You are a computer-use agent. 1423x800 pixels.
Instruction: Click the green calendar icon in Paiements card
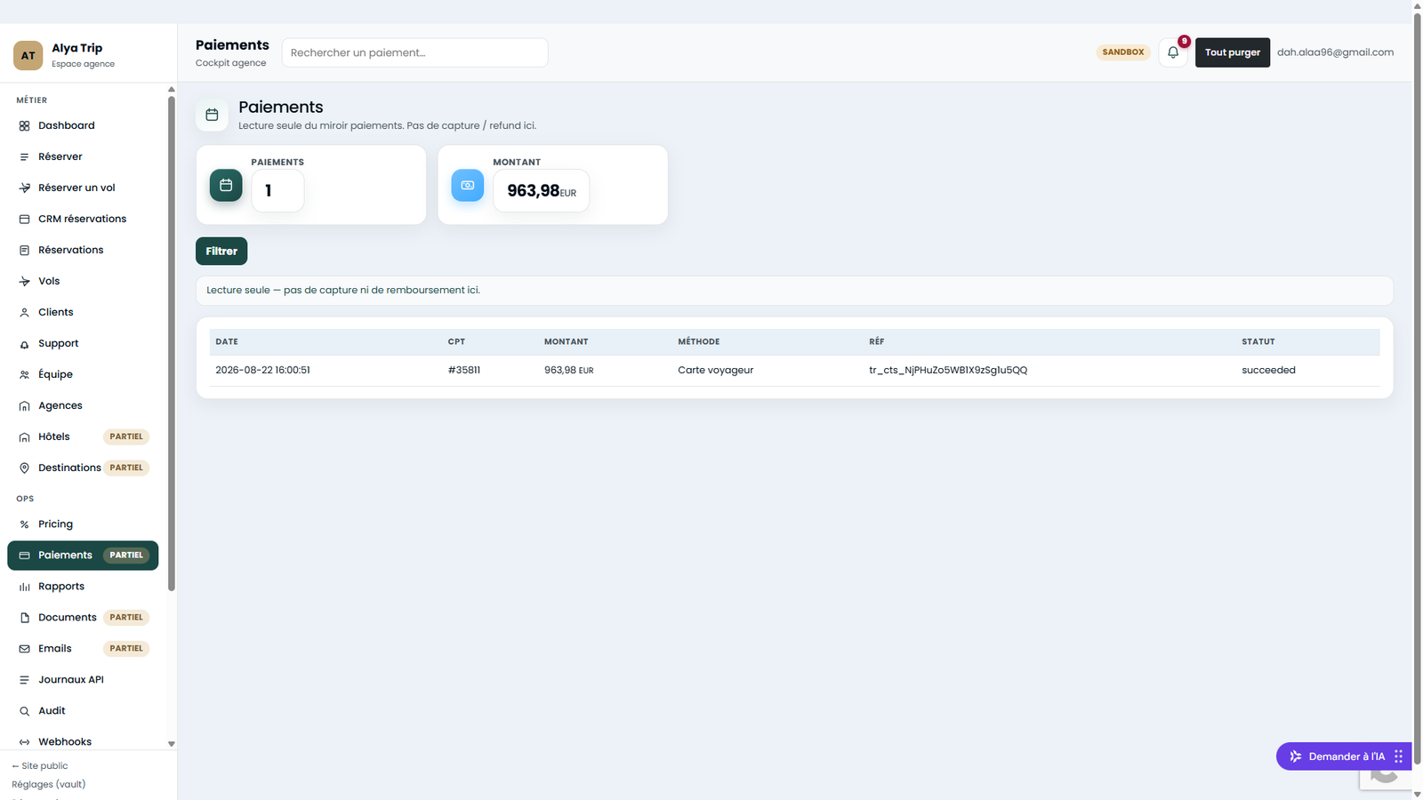click(226, 185)
